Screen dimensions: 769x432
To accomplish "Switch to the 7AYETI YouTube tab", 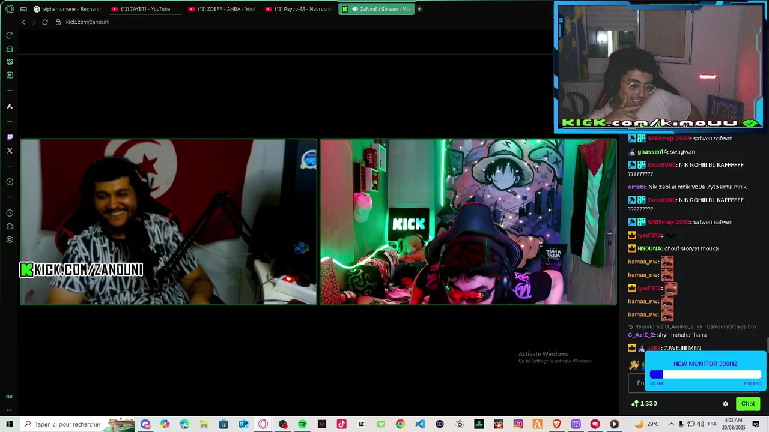I will 145,9.
